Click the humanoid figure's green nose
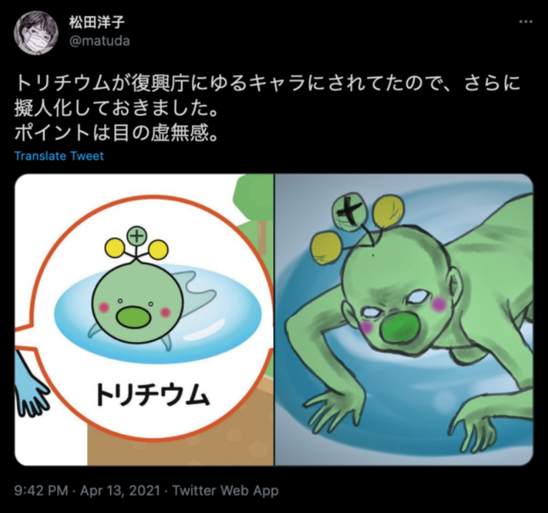 click(400, 328)
